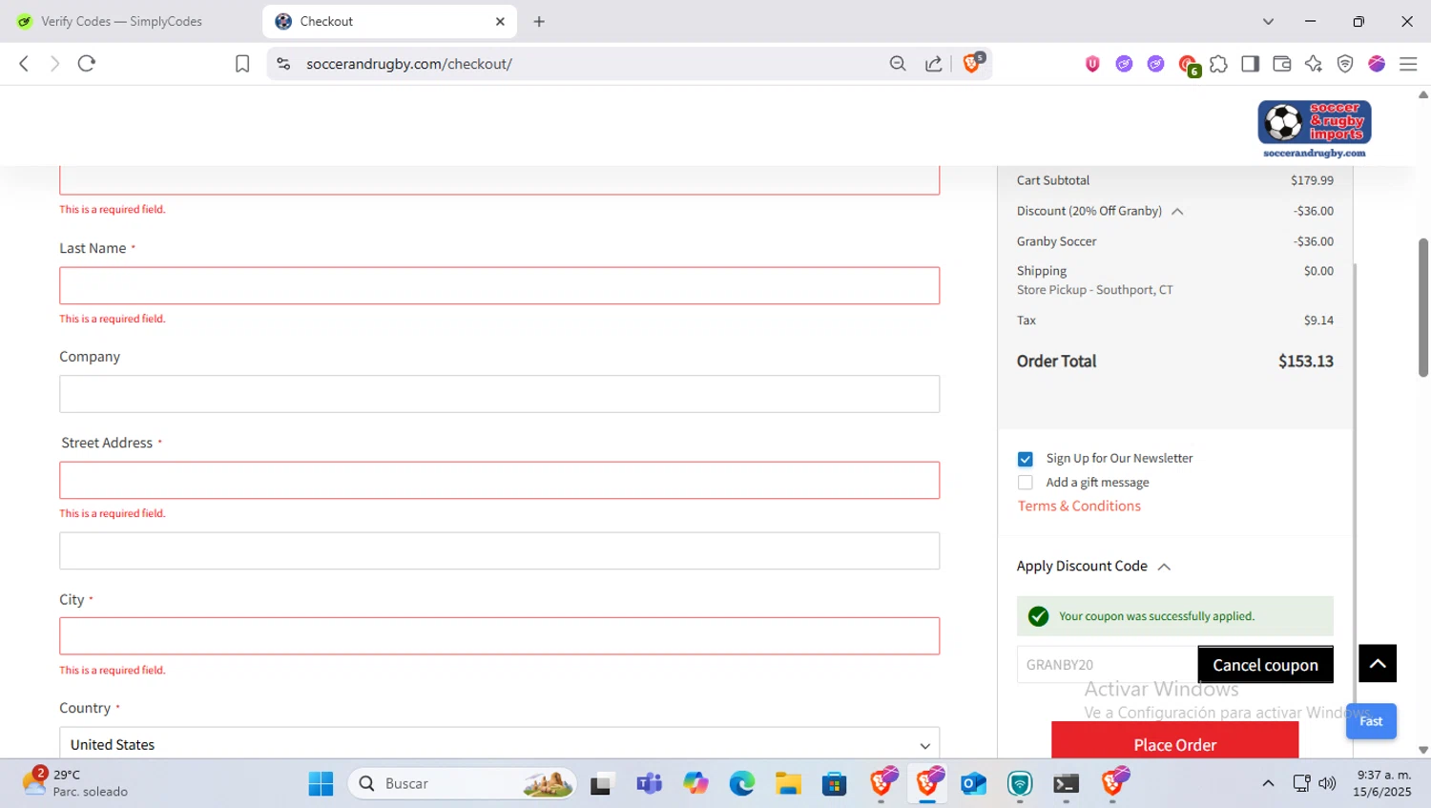Screen dimensions: 1431x808
Task: Click the second Street Address line field
Action: 499,550
